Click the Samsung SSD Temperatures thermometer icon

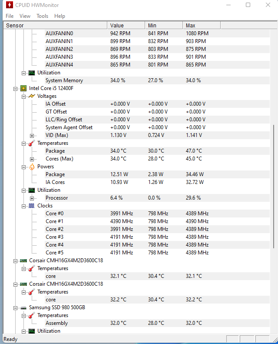(32, 315)
